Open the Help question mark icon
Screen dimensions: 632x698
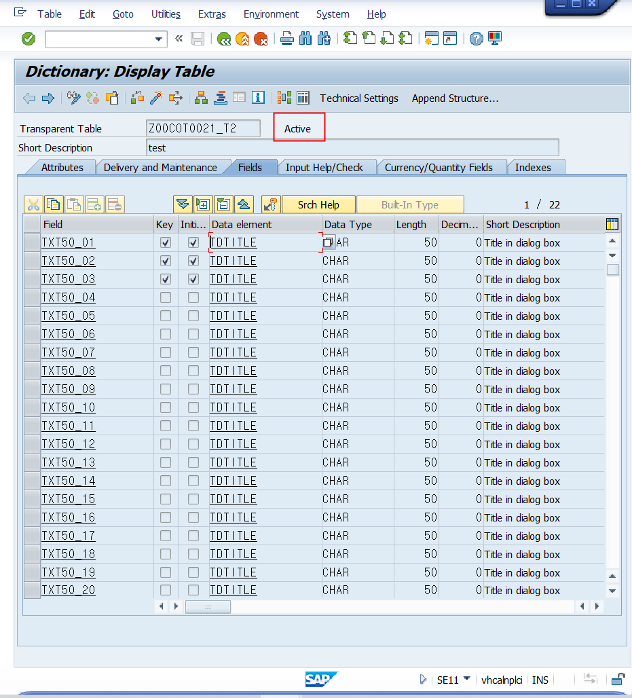[477, 39]
